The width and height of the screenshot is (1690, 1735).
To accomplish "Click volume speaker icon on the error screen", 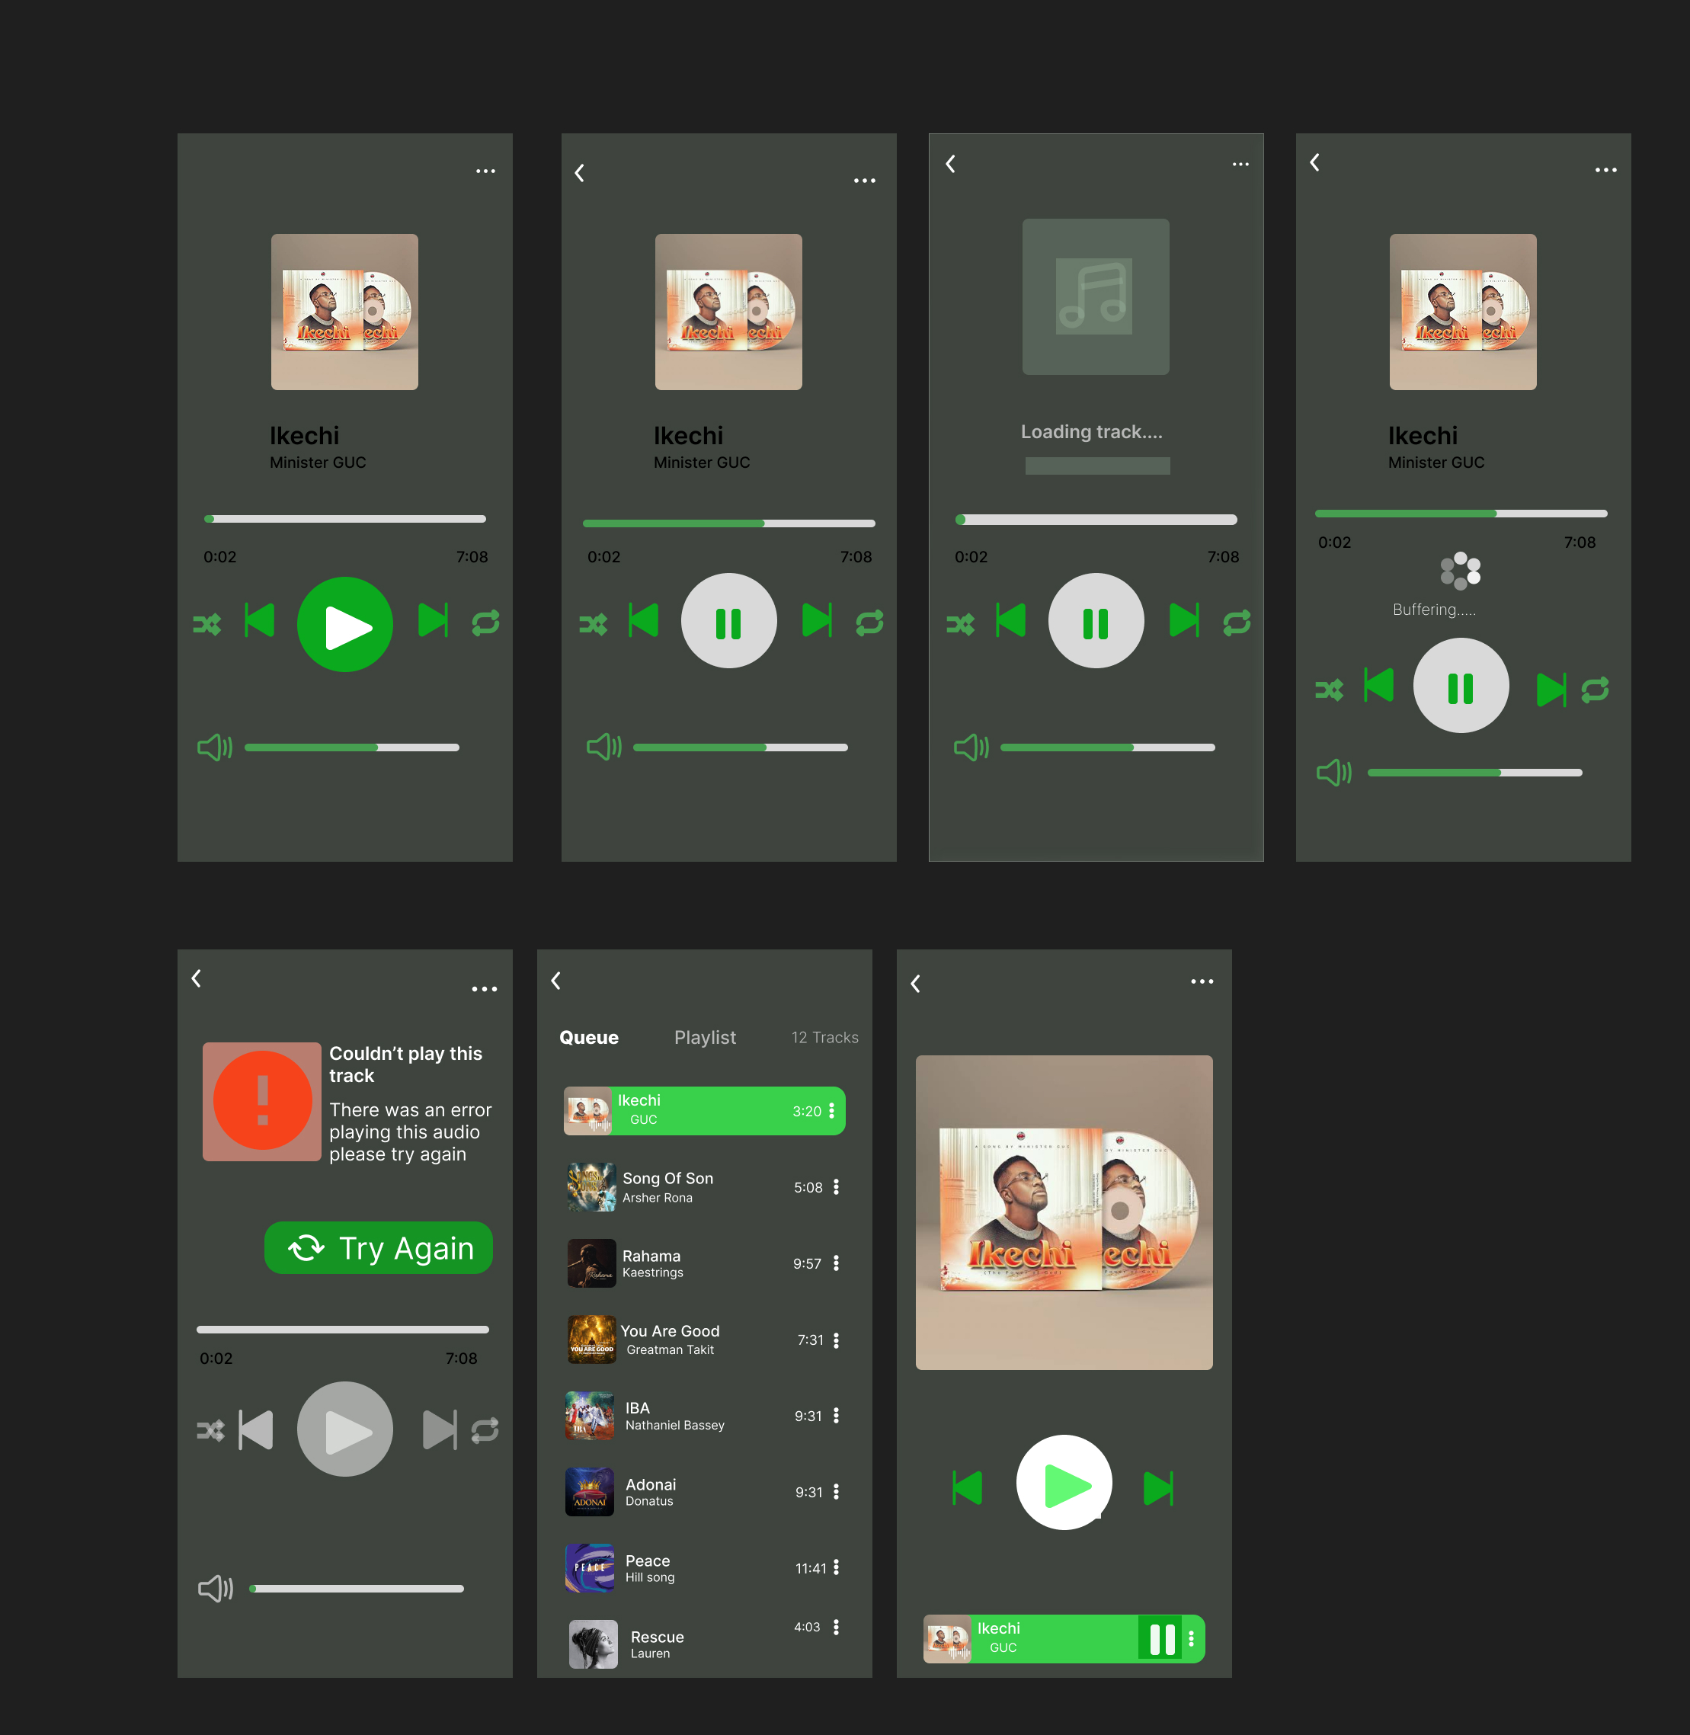I will [x=216, y=1589].
